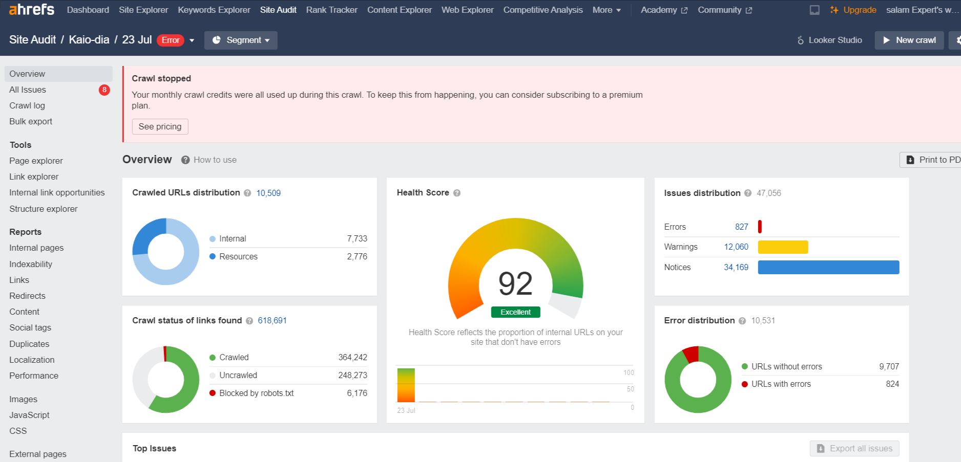Click the 10,509 crawled URLs count
961x462 pixels.
[268, 193]
